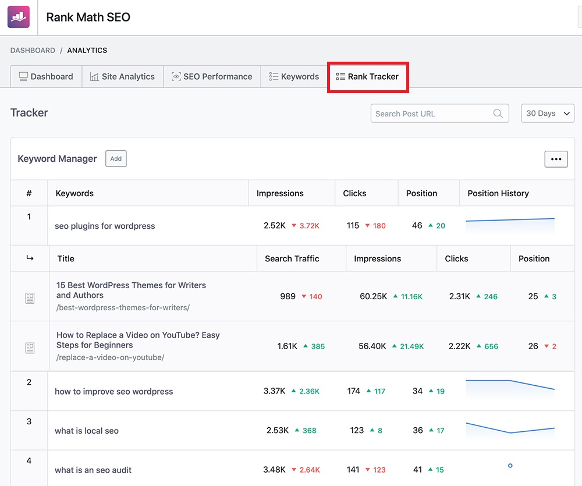
Task: Click the Keywords column header
Action: 74,193
